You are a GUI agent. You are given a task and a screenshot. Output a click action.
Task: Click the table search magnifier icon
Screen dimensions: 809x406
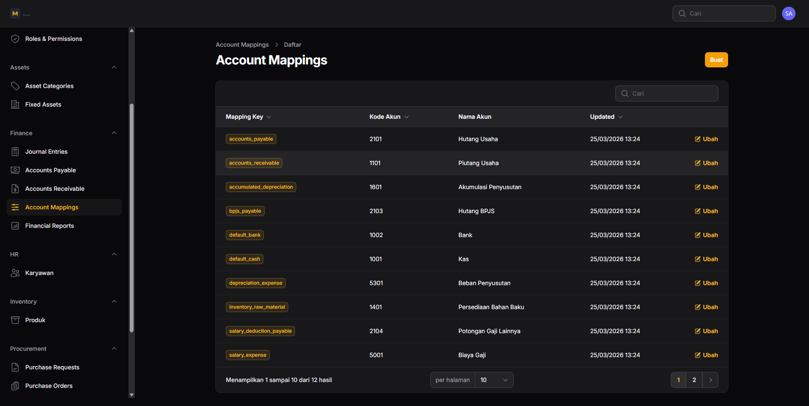pyautogui.click(x=624, y=93)
